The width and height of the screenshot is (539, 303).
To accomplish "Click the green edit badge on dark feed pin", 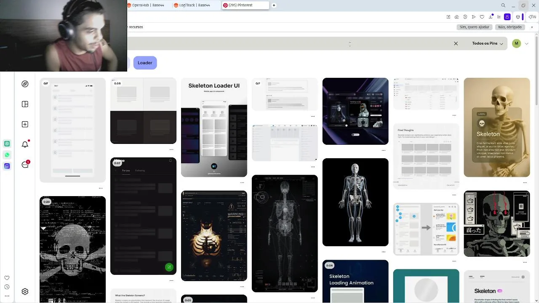I will (169, 267).
